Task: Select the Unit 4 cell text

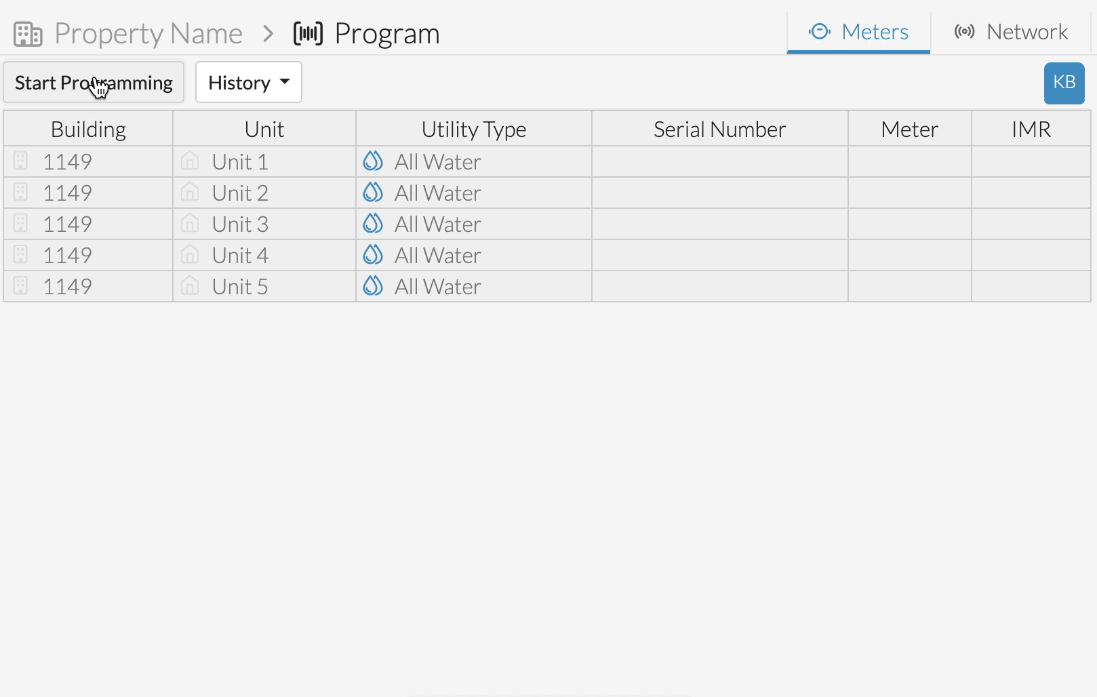Action: click(x=240, y=256)
